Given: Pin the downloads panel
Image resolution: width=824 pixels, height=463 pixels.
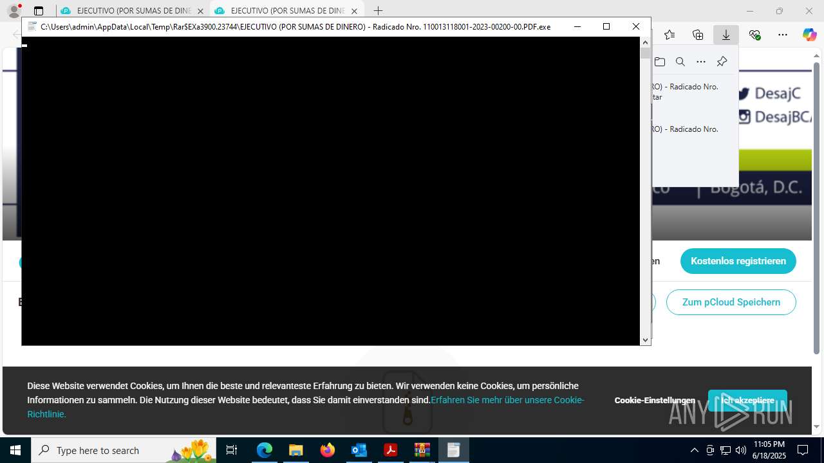Looking at the screenshot, I should click(x=722, y=62).
